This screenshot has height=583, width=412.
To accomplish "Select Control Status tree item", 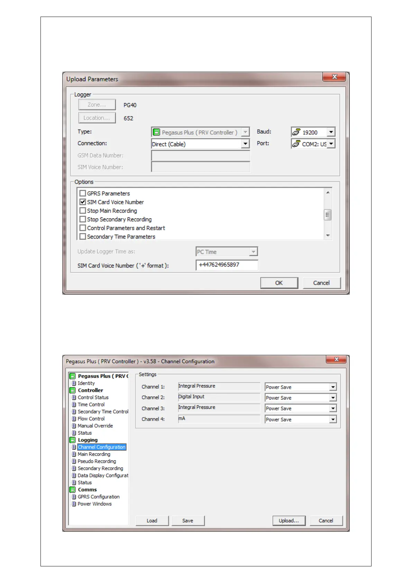I will (x=93, y=397).
